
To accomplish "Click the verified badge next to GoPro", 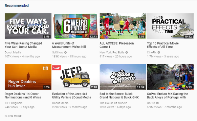I will click(x=157, y=103).
